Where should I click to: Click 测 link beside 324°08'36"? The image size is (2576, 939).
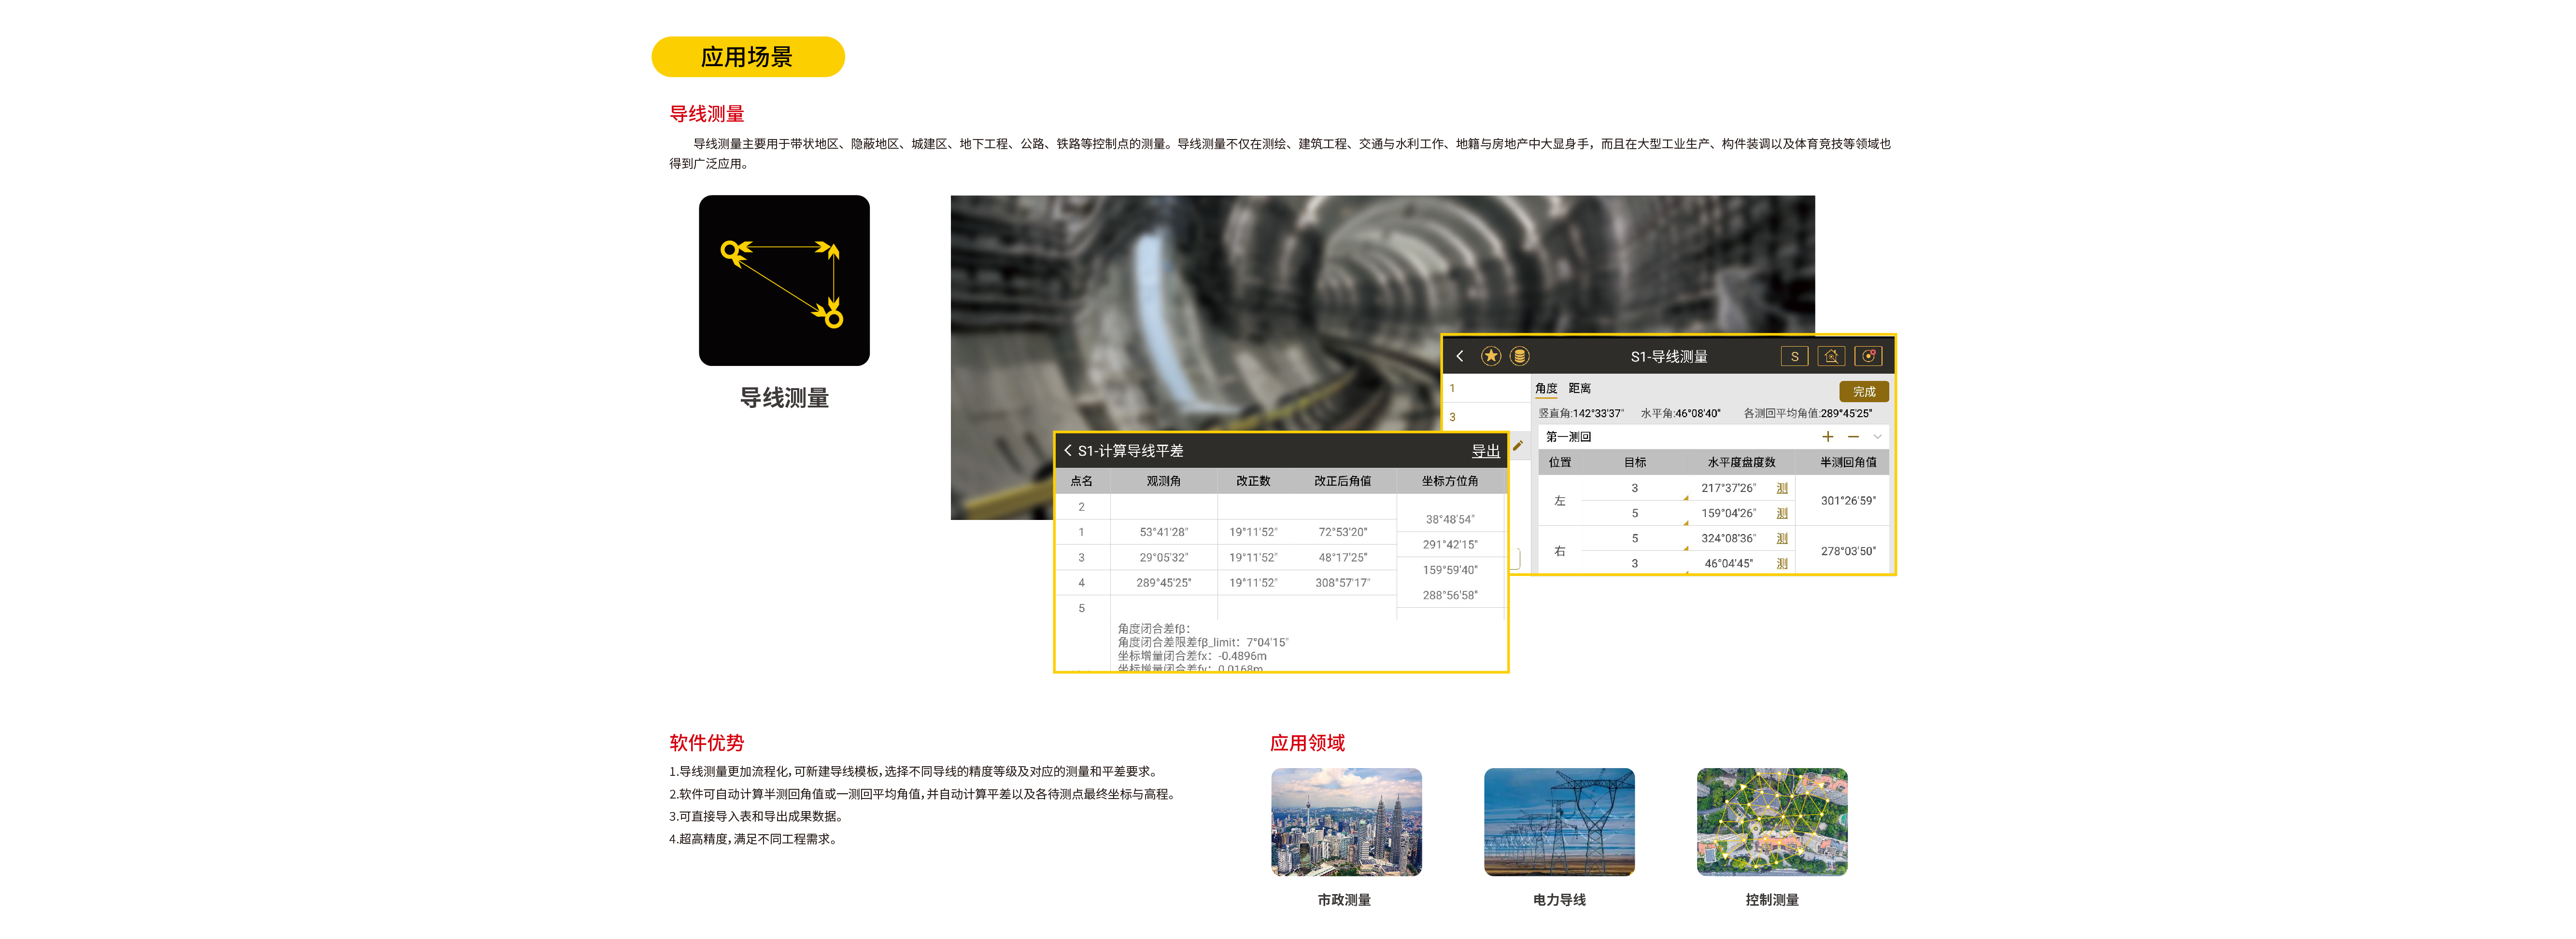tap(1782, 538)
